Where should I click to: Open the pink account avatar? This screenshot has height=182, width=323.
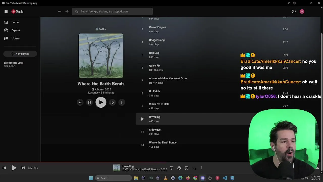point(302,11)
